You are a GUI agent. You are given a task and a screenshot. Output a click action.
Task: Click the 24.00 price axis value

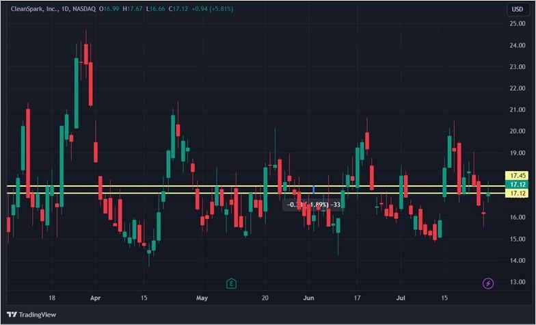tap(517, 45)
